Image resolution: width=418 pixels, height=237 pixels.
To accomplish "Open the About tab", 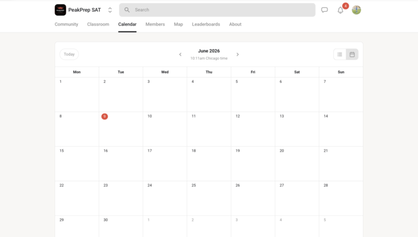I will (235, 24).
